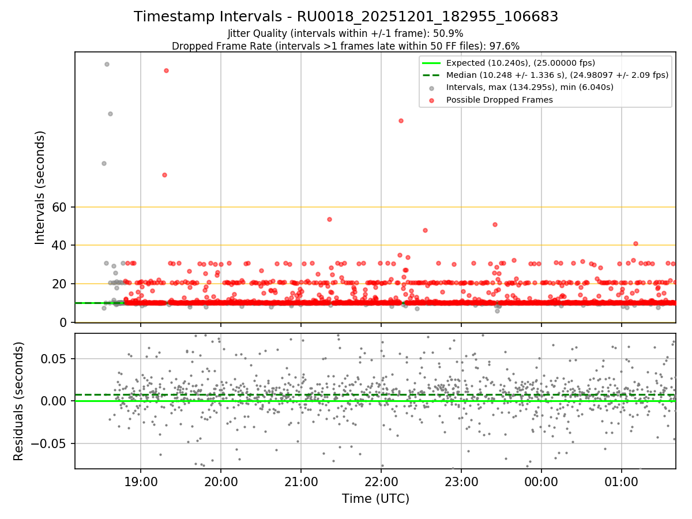692x519 pixels.
Task: Click the Expected (10.240s) legend entry
Action: click(x=521, y=63)
